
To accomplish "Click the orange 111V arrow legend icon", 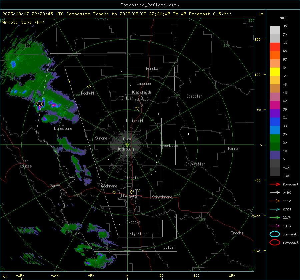I will point(275,201).
